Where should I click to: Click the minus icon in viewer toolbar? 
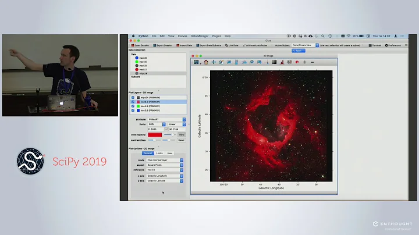click(x=312, y=62)
